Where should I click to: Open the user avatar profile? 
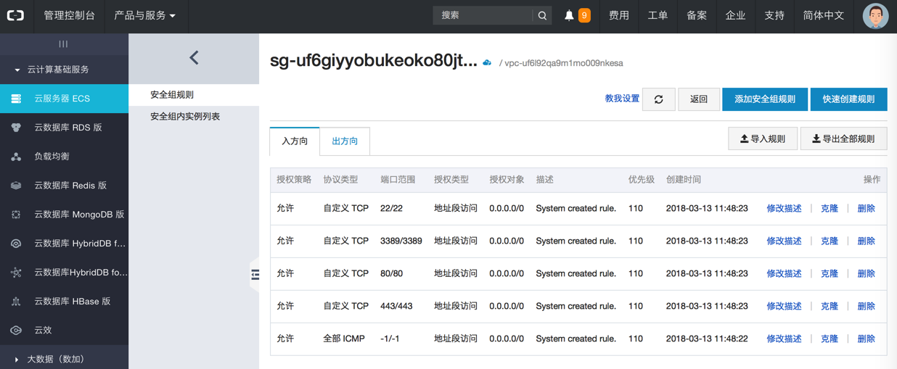coord(875,16)
